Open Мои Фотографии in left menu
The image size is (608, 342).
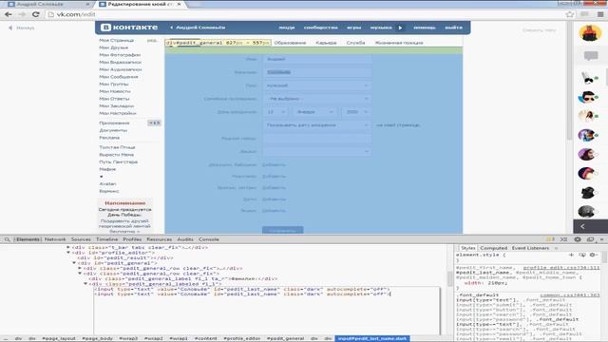click(x=120, y=55)
